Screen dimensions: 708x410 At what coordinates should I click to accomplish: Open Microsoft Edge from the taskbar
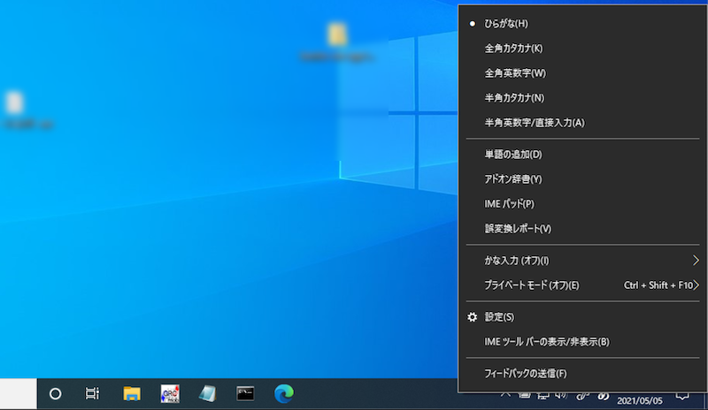[x=284, y=394]
